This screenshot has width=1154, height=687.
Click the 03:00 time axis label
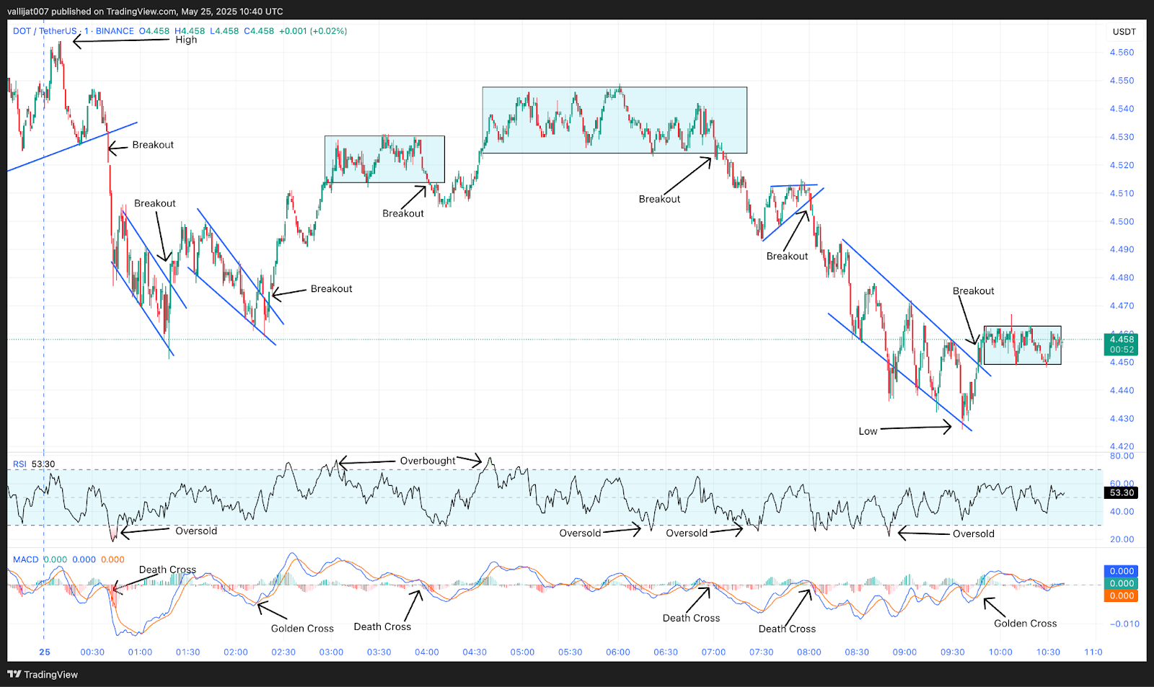tap(331, 652)
